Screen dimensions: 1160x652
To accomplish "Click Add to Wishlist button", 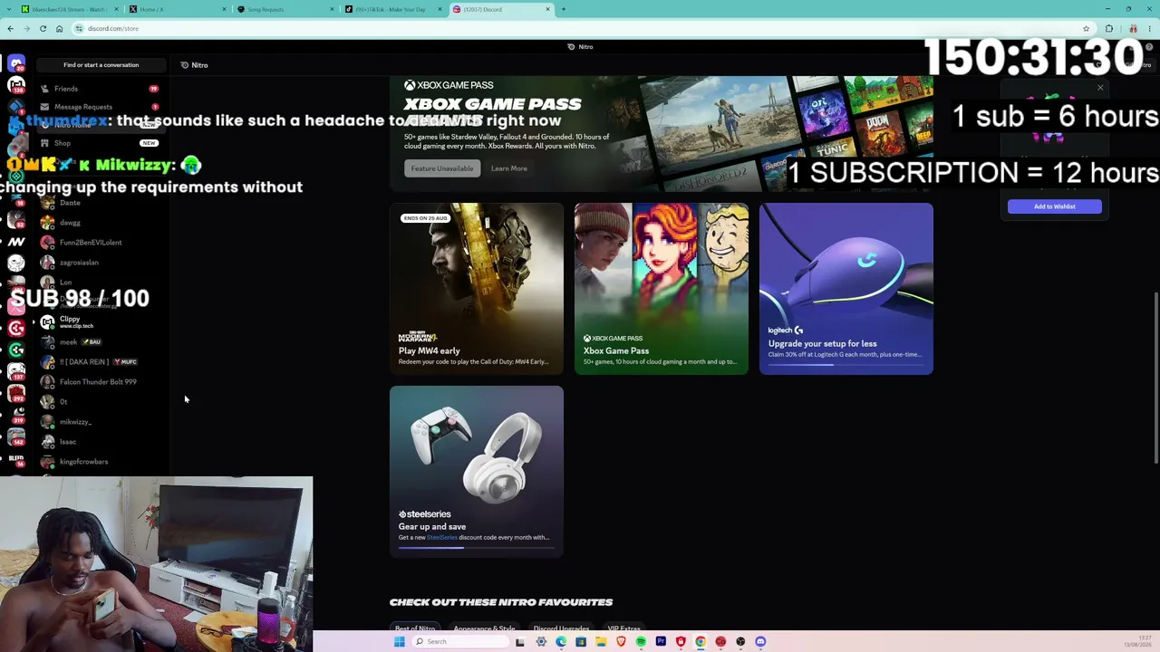I will pyautogui.click(x=1055, y=206).
